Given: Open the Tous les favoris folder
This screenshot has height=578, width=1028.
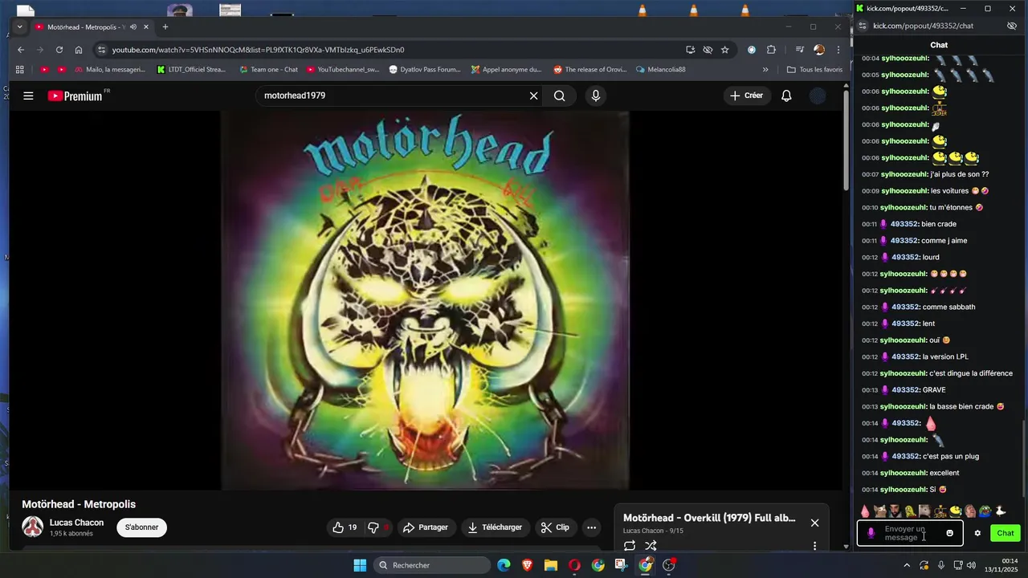Looking at the screenshot, I should [x=814, y=70].
